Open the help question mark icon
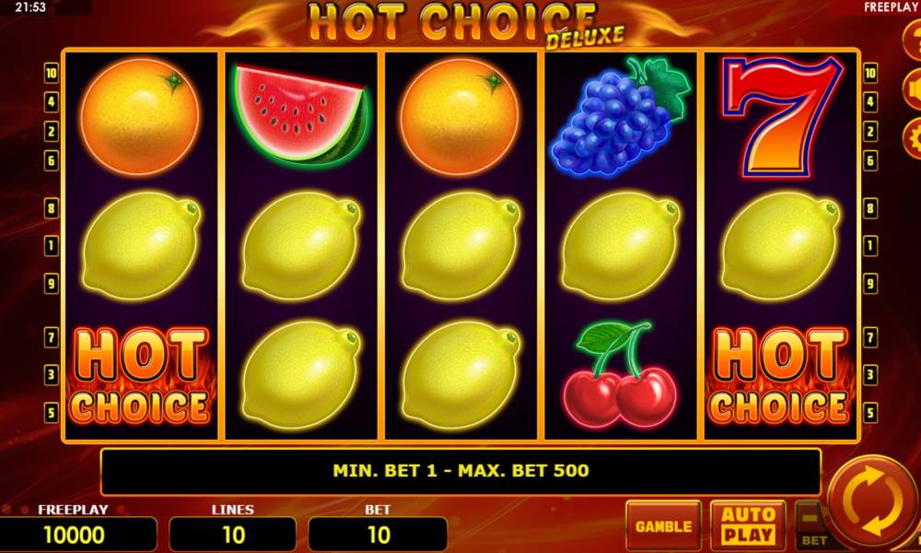The image size is (921, 553). tap(913, 39)
